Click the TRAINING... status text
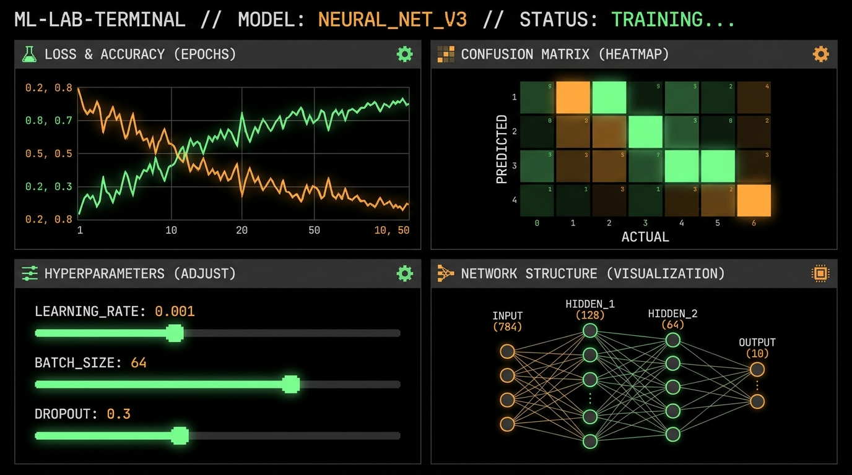 (673, 20)
